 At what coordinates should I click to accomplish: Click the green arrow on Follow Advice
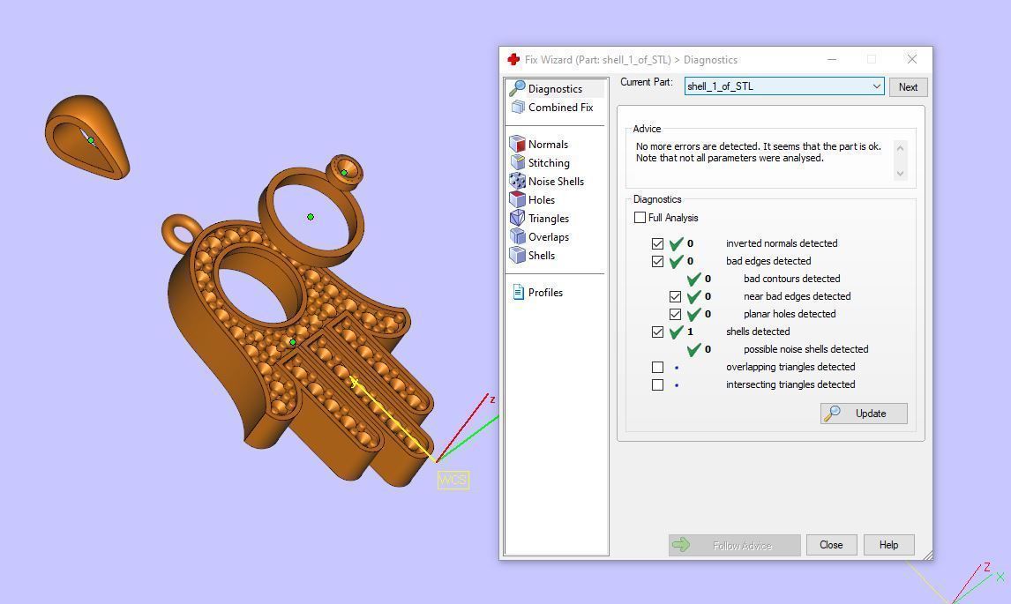[681, 545]
